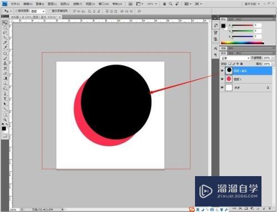The width and height of the screenshot is (277, 212).
Task: Open layer blend mode dropdown
Action: click(x=235, y=58)
